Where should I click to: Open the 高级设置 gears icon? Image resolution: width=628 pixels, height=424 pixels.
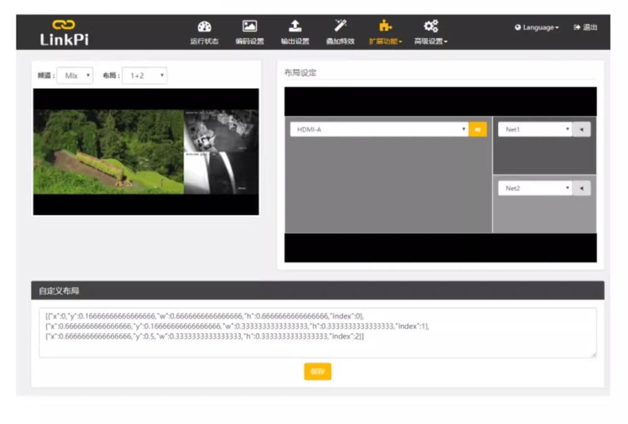(x=431, y=26)
